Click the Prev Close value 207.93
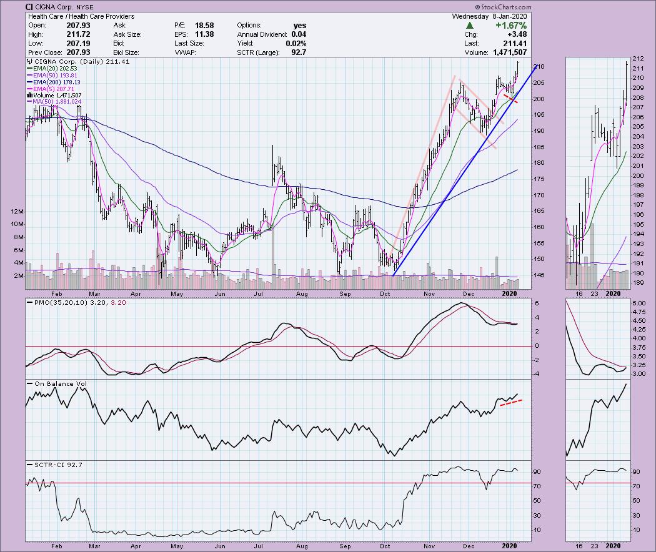 78,52
